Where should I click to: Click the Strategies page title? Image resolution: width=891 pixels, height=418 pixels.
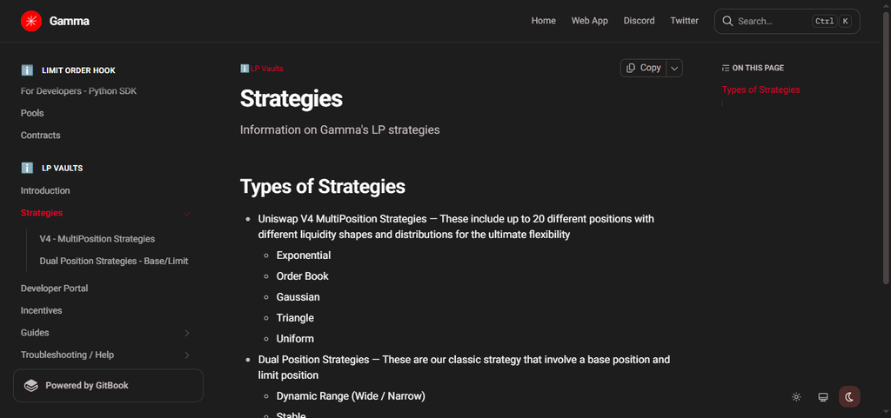[x=291, y=99]
